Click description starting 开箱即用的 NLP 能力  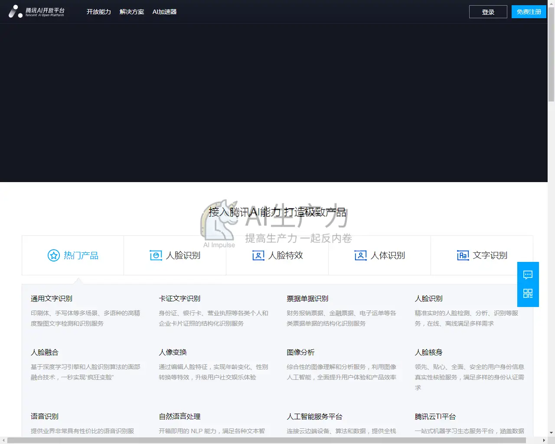click(212, 431)
